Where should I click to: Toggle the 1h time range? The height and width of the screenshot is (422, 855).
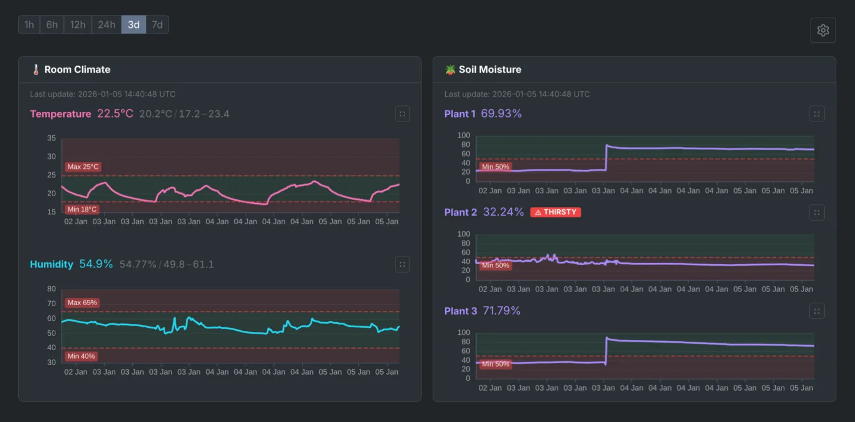(x=29, y=25)
